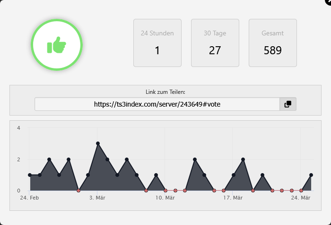Click the red zero point on the 10. Mär gridline
The image size is (331, 225).
point(165,191)
